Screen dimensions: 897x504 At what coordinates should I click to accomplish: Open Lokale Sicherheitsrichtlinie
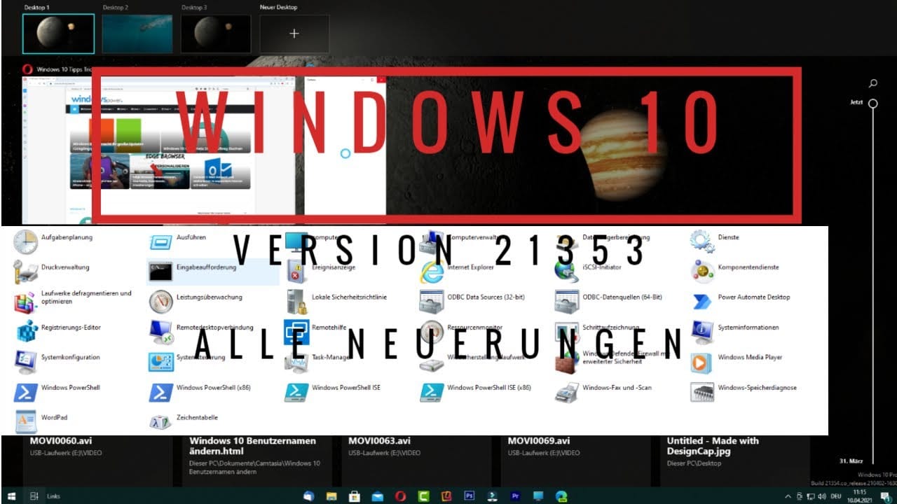[x=336, y=301]
